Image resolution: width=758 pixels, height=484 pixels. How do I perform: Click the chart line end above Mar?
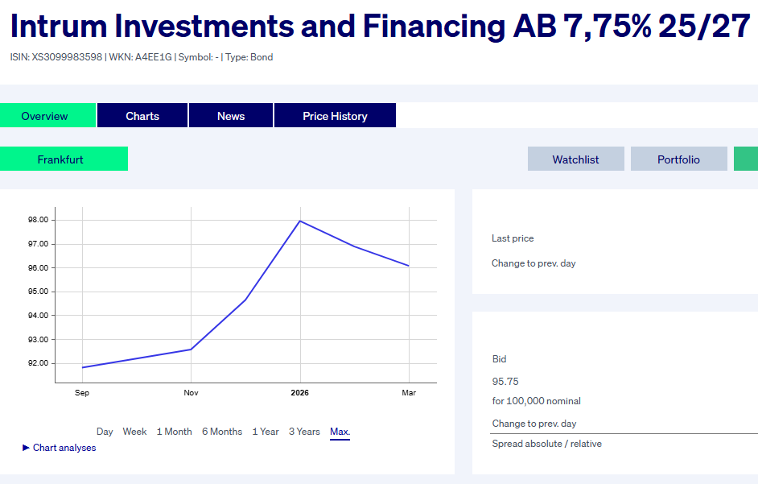click(409, 266)
